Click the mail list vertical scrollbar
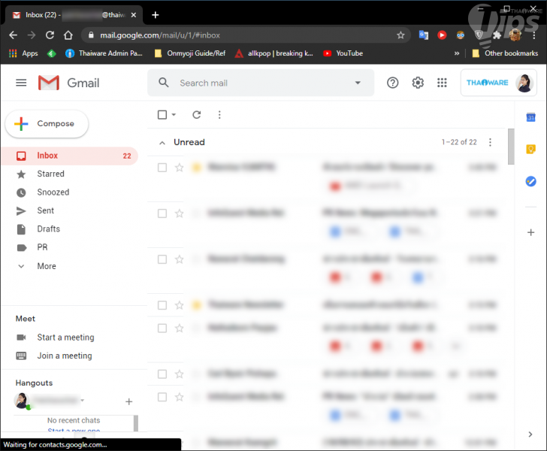547x451 pixels. coord(511,147)
